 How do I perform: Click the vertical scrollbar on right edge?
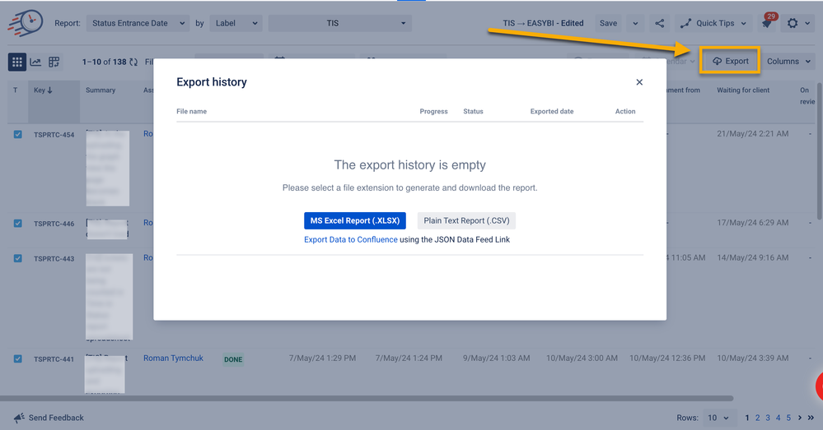(820, 150)
